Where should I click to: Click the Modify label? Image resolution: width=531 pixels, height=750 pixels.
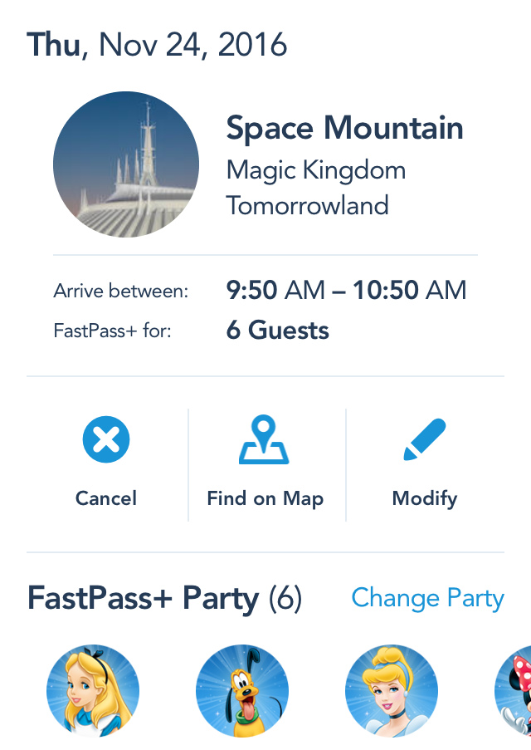click(425, 499)
